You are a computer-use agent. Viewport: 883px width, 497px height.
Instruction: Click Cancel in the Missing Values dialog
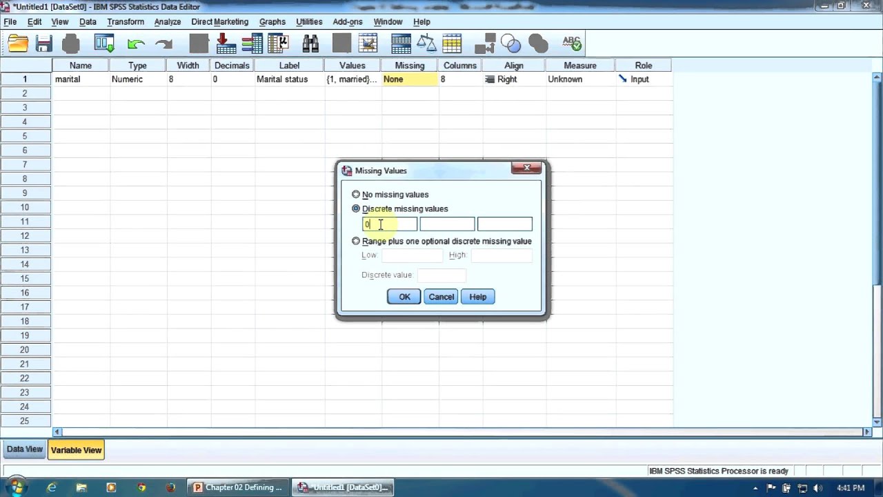click(x=441, y=297)
